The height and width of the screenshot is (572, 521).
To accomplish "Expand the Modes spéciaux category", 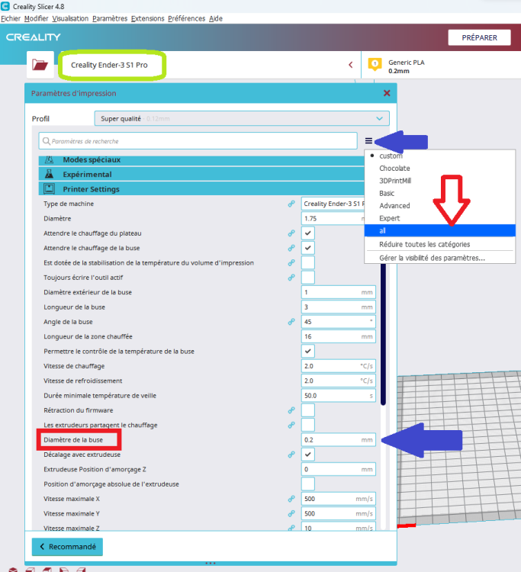I will pyautogui.click(x=201, y=160).
